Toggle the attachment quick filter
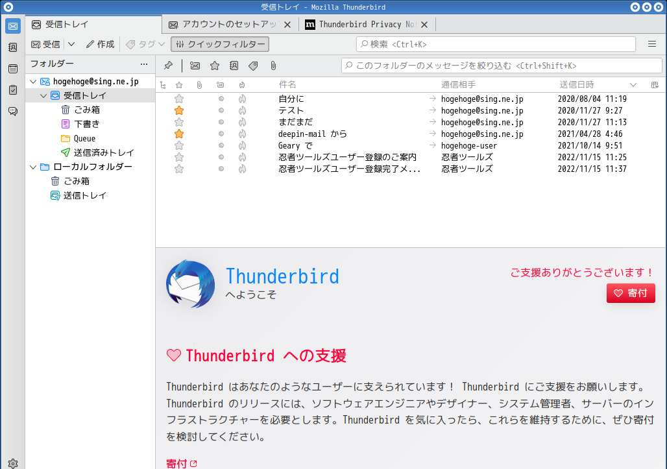This screenshot has height=469, width=667. tap(273, 66)
